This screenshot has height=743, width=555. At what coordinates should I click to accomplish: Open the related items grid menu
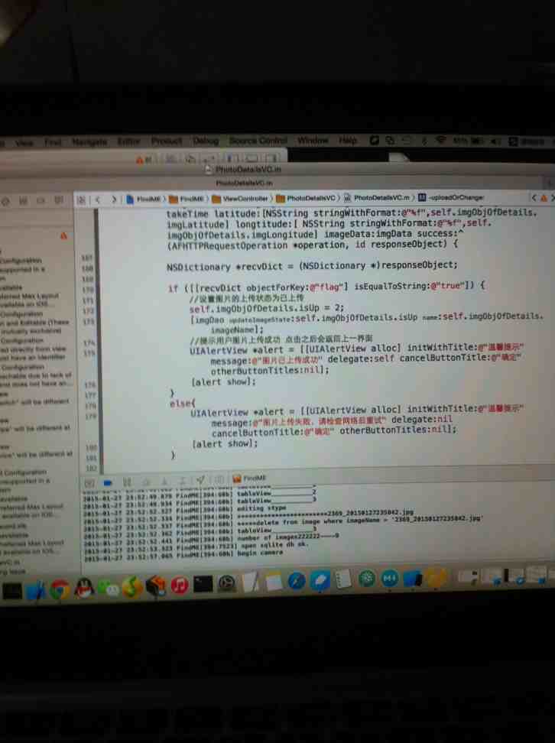tap(81, 200)
